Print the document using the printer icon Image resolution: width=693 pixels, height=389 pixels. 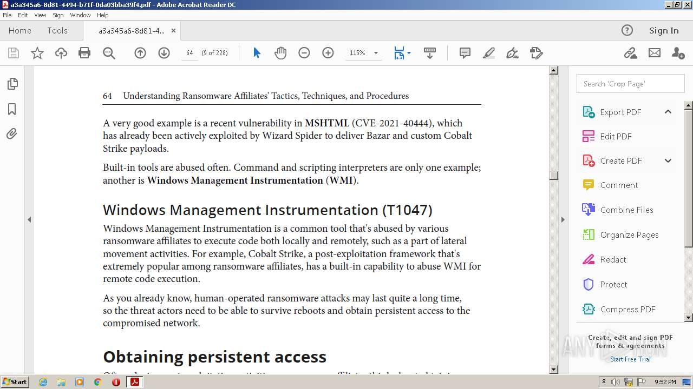[x=84, y=53]
